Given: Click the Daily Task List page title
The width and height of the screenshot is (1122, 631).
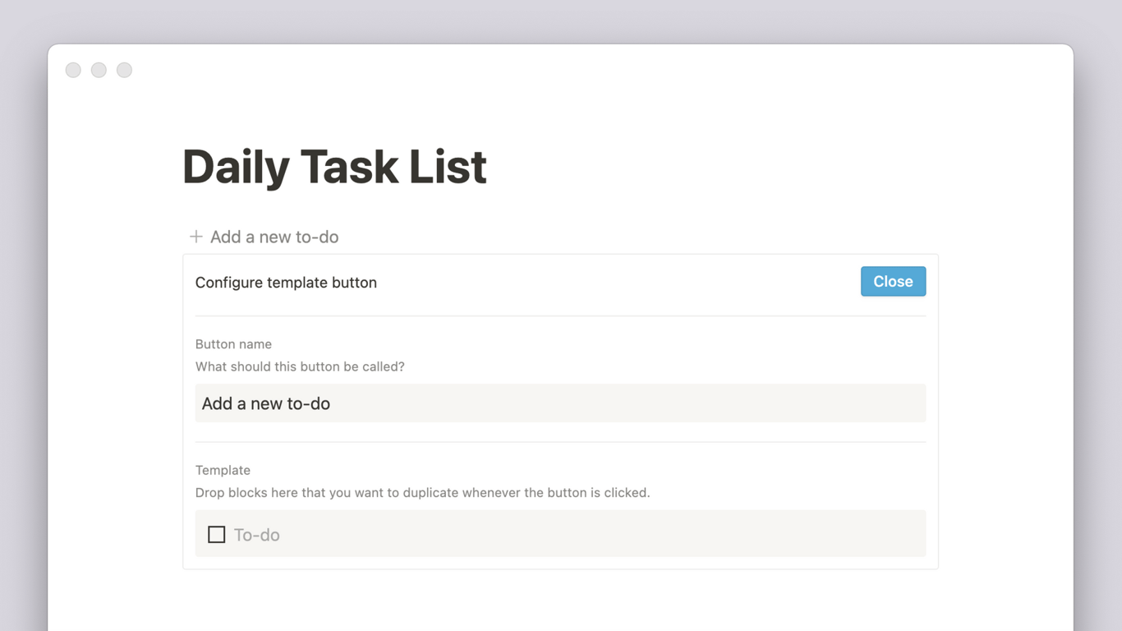Looking at the screenshot, I should point(334,167).
